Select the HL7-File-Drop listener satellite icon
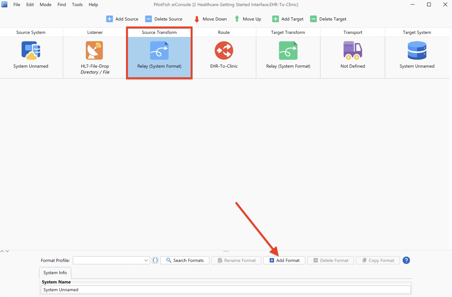Screen dimensions: 452x297 click(94, 50)
